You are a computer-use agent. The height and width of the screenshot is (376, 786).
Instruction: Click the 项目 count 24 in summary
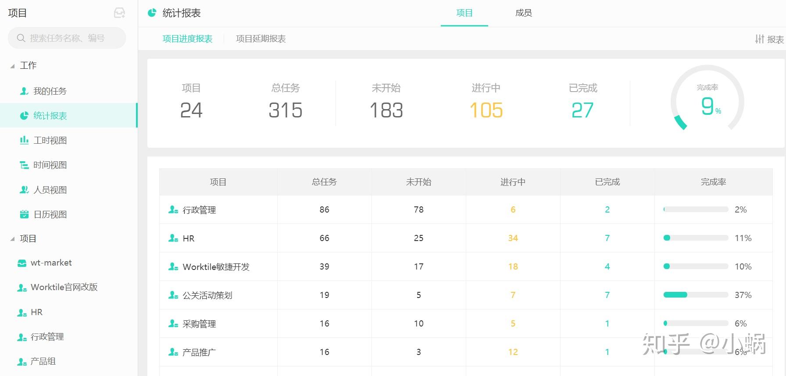191,110
